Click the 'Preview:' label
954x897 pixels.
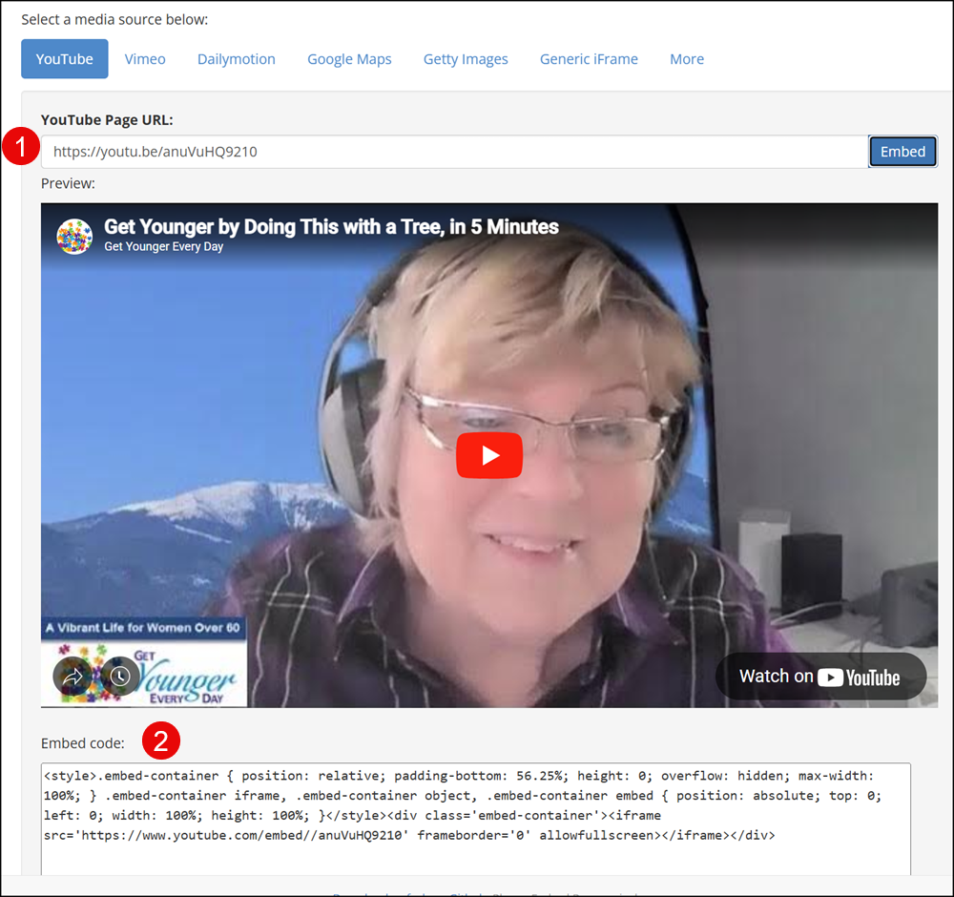tap(68, 183)
